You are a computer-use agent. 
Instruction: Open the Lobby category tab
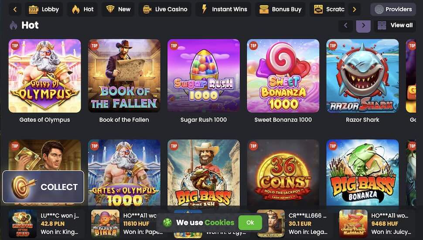[44, 9]
